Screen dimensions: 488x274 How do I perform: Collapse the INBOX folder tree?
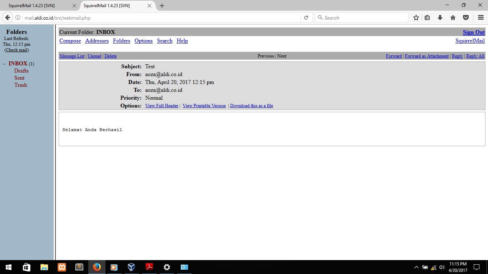(4, 64)
